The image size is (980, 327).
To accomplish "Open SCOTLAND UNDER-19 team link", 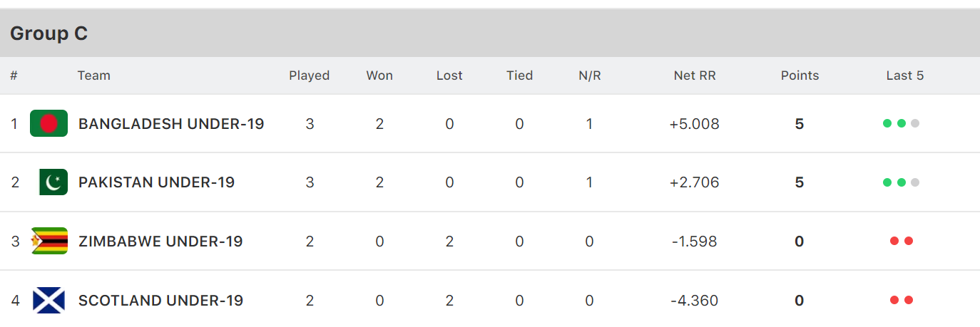I will [x=160, y=301].
